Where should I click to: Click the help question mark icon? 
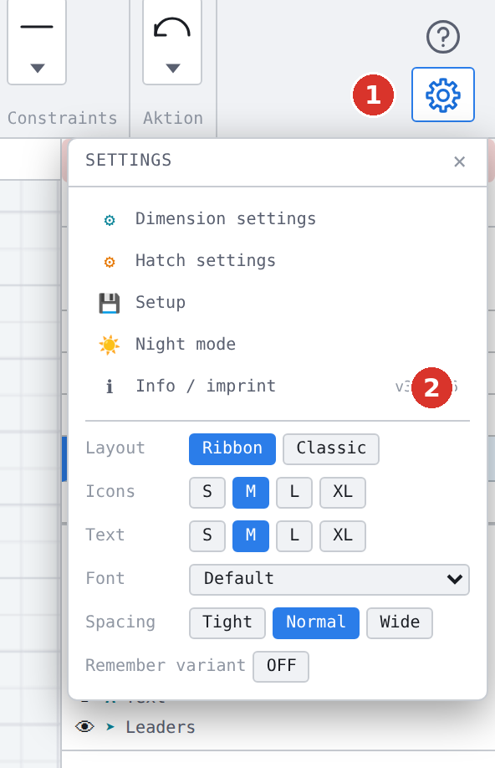click(442, 37)
